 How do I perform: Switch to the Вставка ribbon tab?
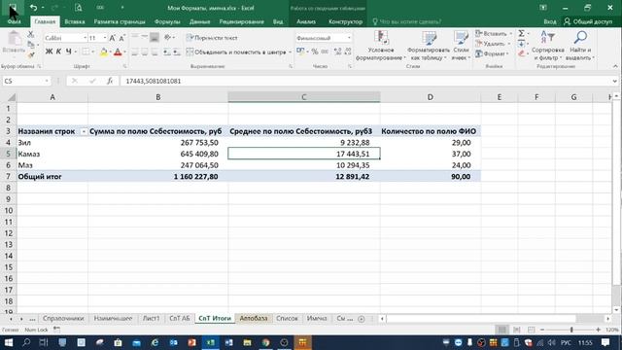(75, 21)
